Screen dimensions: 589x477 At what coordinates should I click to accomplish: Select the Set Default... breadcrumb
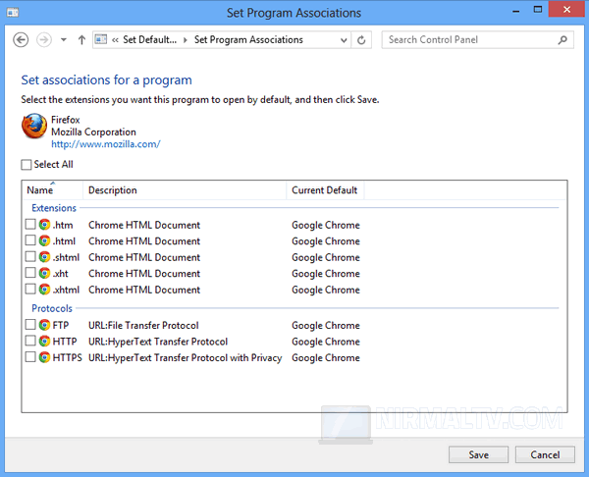tap(149, 40)
